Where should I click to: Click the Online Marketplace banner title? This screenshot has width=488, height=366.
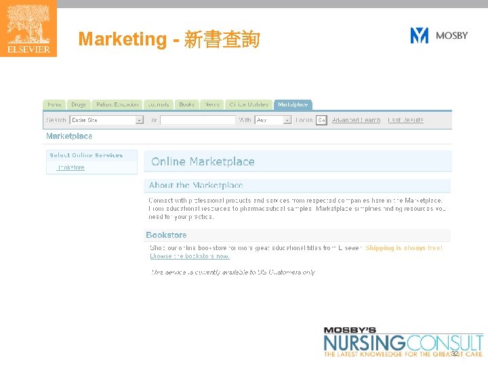click(x=203, y=161)
